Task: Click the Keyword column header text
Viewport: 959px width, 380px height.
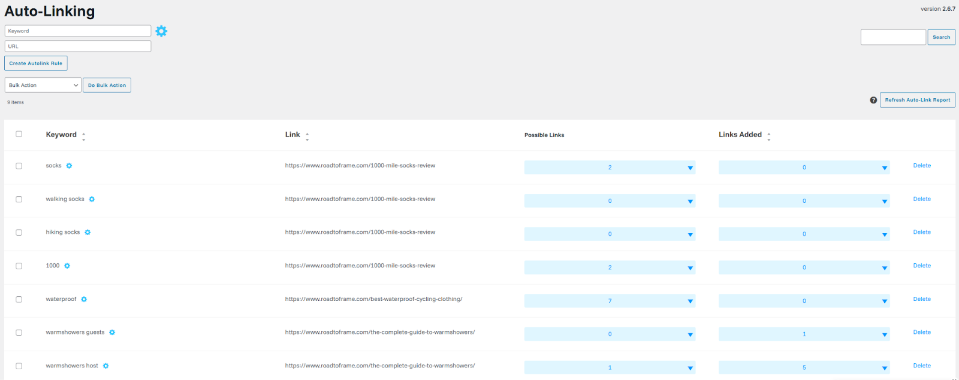Action: pyautogui.click(x=61, y=135)
